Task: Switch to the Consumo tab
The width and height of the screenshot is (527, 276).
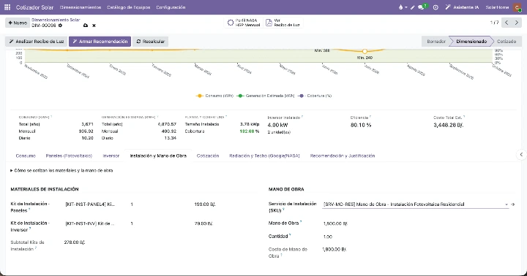Action: click(x=26, y=156)
